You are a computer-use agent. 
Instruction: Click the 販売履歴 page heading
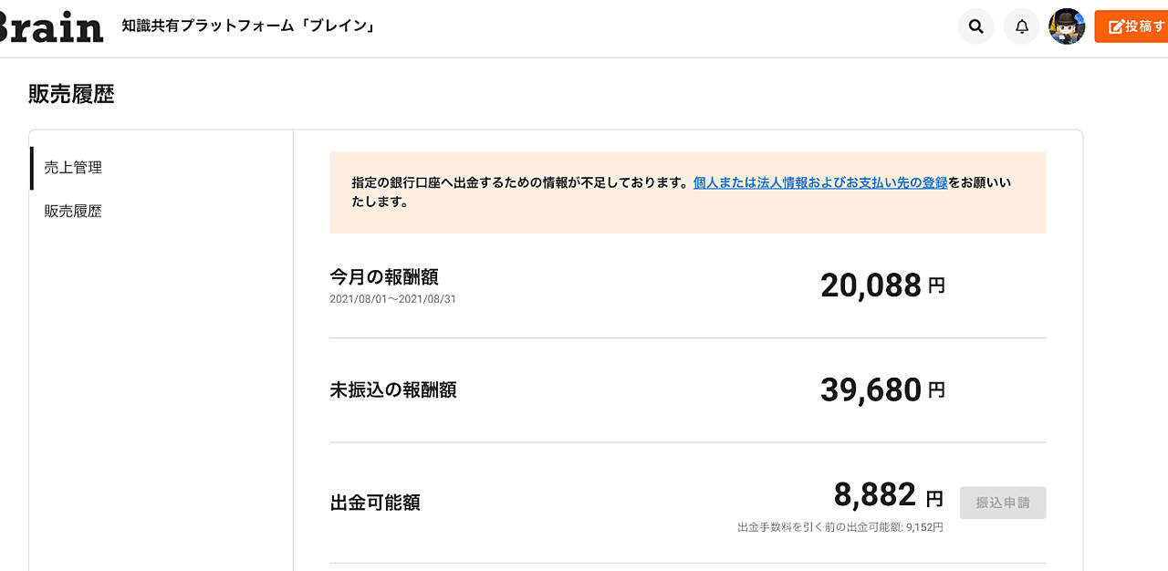(72, 94)
